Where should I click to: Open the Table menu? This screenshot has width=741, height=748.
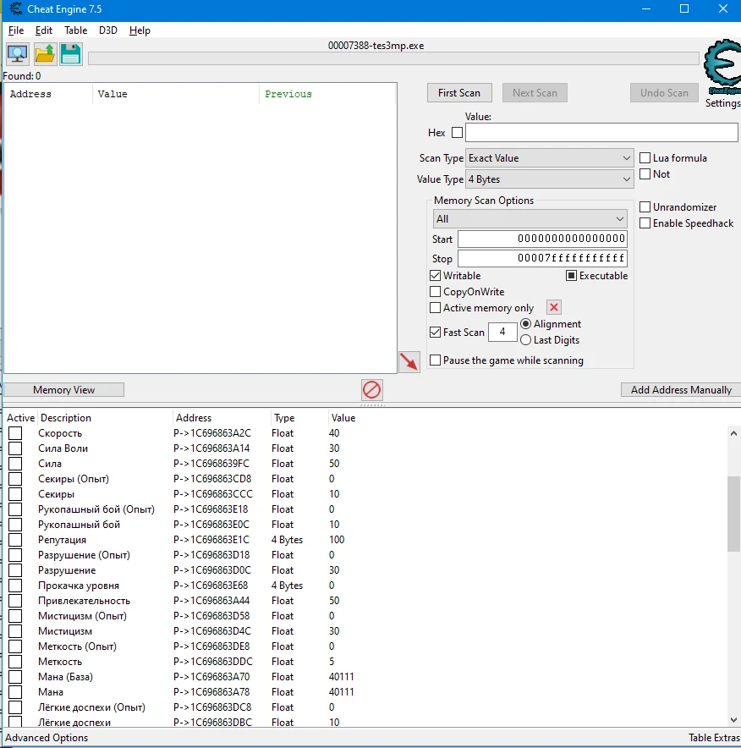click(76, 30)
